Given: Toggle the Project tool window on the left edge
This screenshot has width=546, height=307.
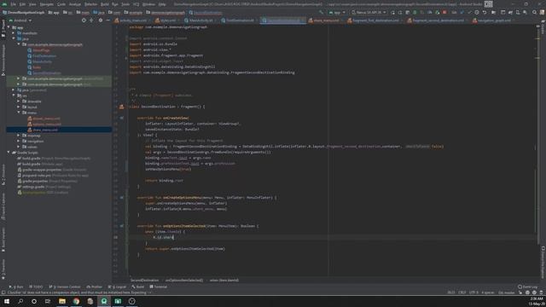Looking at the screenshot, I should coord(3,27).
